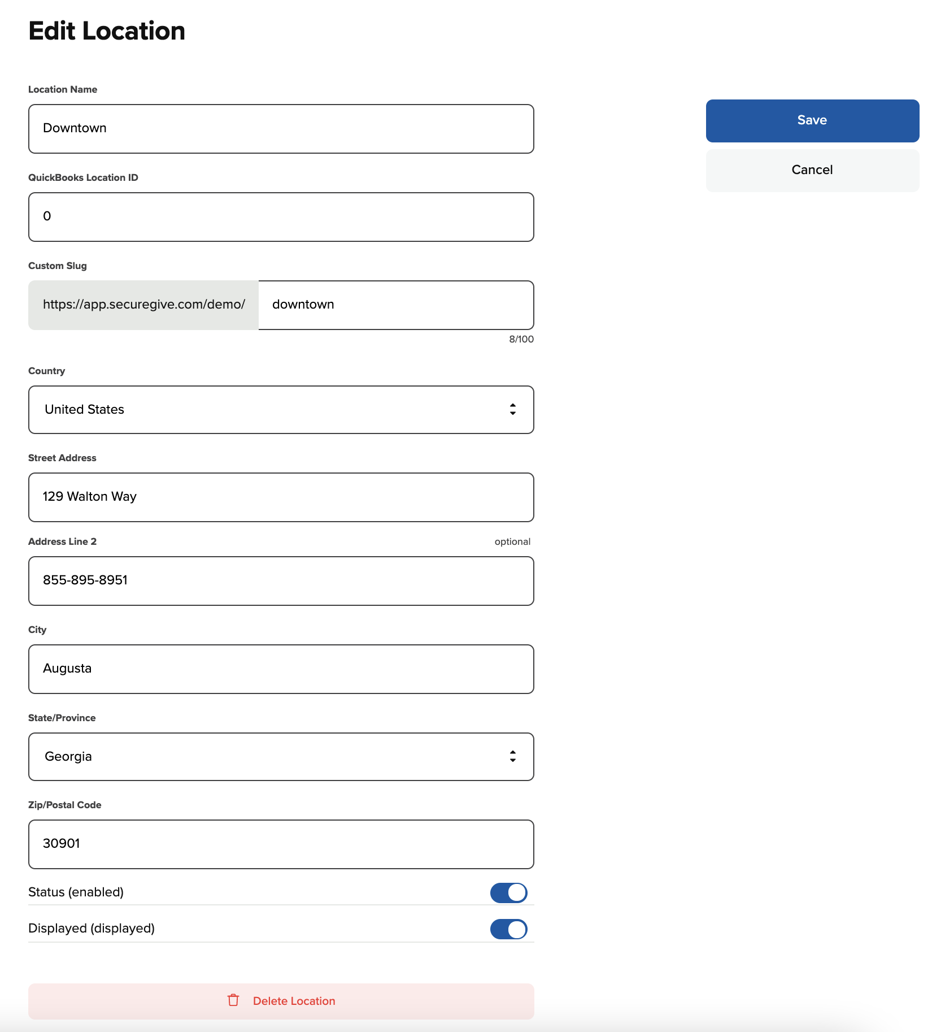Select the Address Line 2 field

tap(281, 580)
